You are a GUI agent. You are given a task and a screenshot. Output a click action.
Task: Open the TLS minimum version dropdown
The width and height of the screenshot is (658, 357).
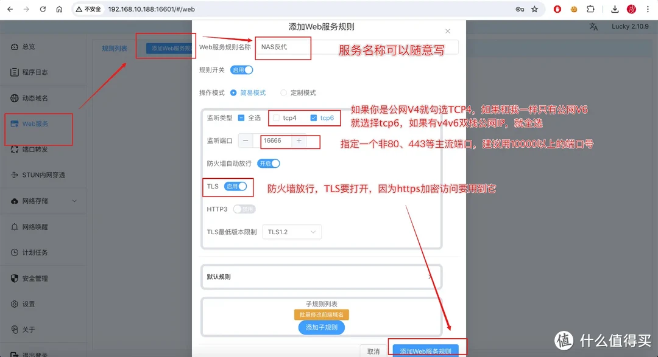coord(292,232)
